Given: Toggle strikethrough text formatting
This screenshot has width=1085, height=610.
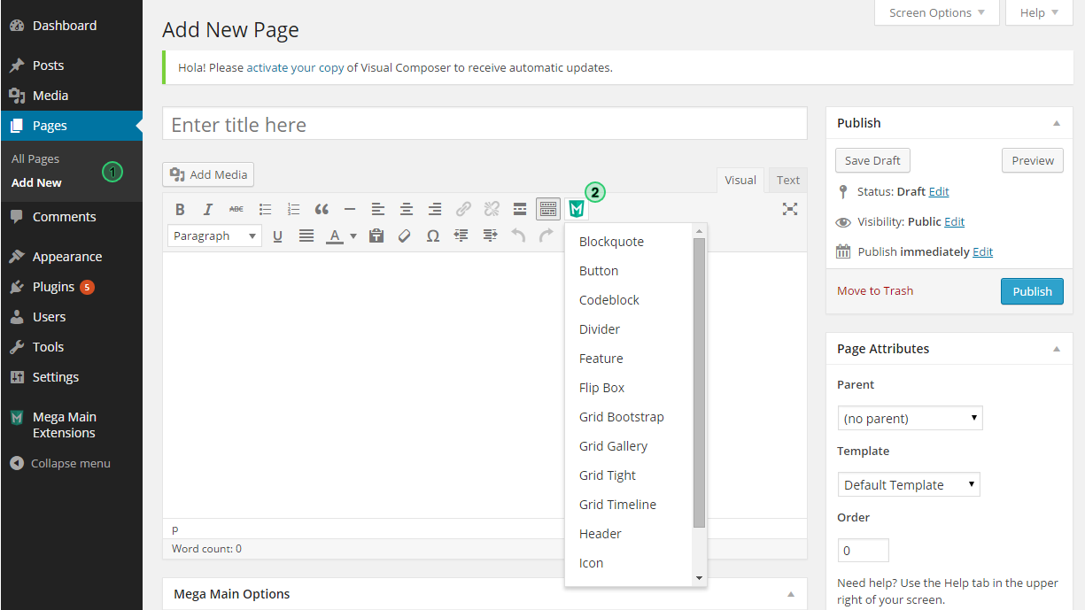Looking at the screenshot, I should [236, 210].
